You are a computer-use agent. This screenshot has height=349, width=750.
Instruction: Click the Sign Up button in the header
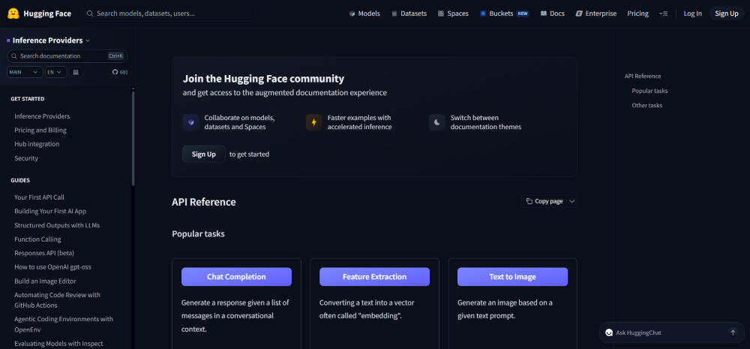tap(727, 14)
